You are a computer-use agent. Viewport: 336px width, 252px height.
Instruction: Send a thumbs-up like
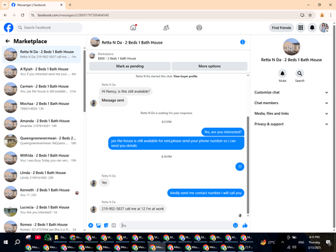click(x=245, y=225)
